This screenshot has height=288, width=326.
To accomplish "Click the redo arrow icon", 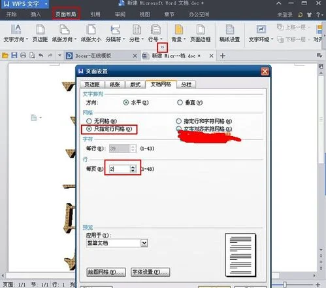I will 50,56.
